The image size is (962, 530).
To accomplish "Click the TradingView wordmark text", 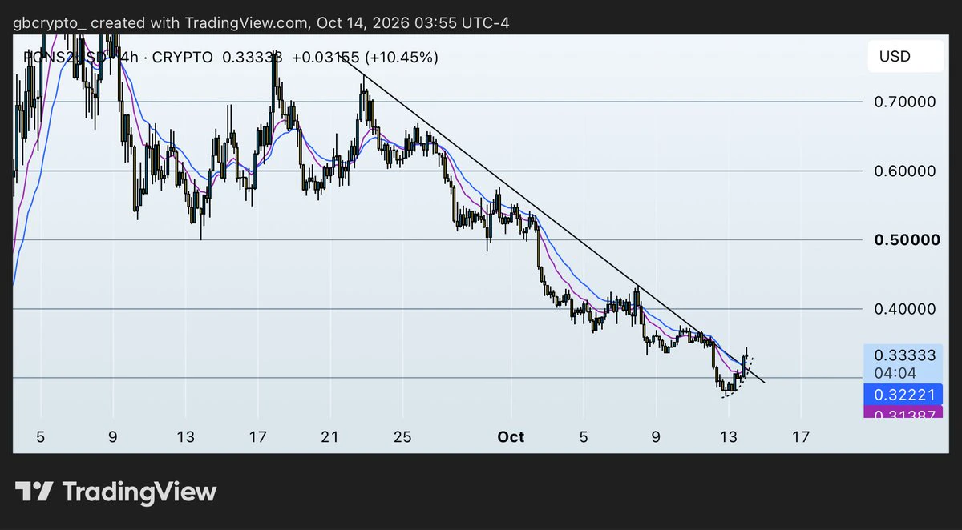I will (x=139, y=491).
